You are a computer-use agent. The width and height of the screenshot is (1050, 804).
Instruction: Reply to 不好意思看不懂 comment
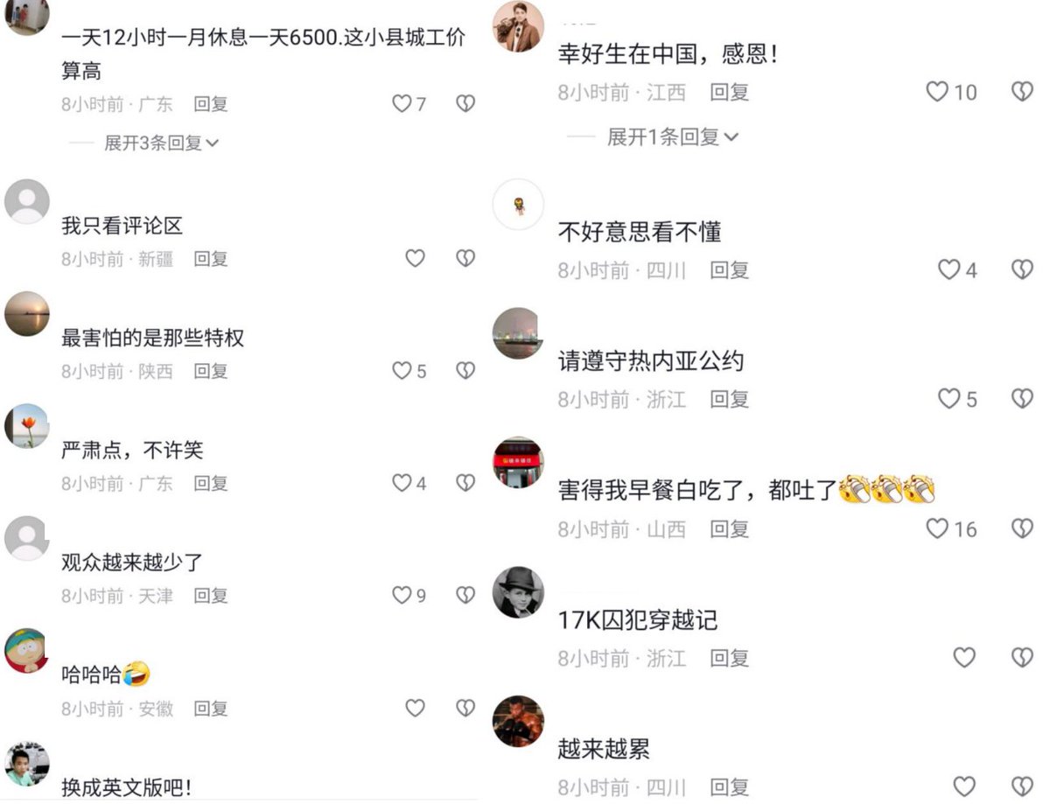click(729, 270)
